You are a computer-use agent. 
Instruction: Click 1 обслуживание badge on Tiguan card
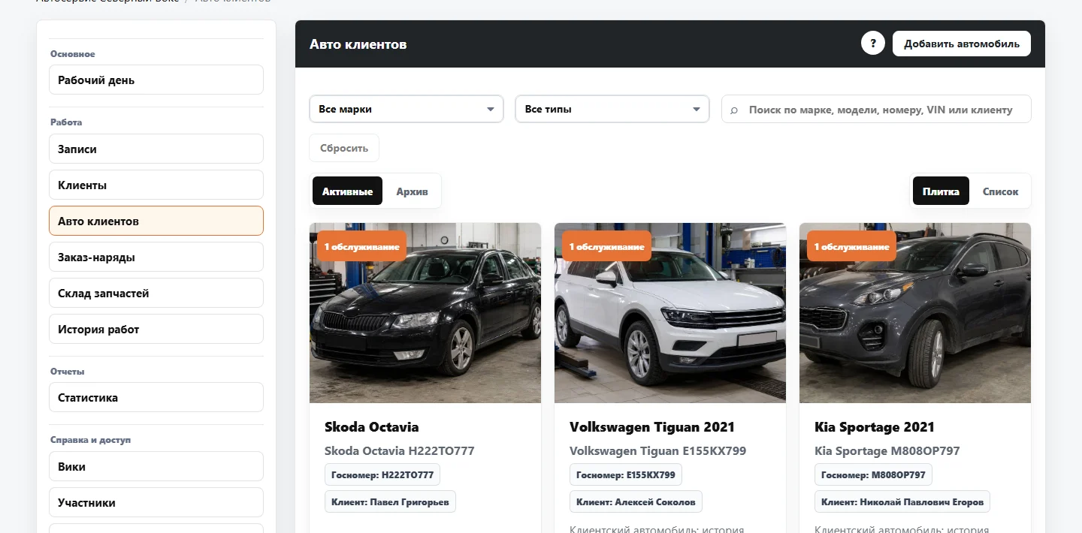606,246
